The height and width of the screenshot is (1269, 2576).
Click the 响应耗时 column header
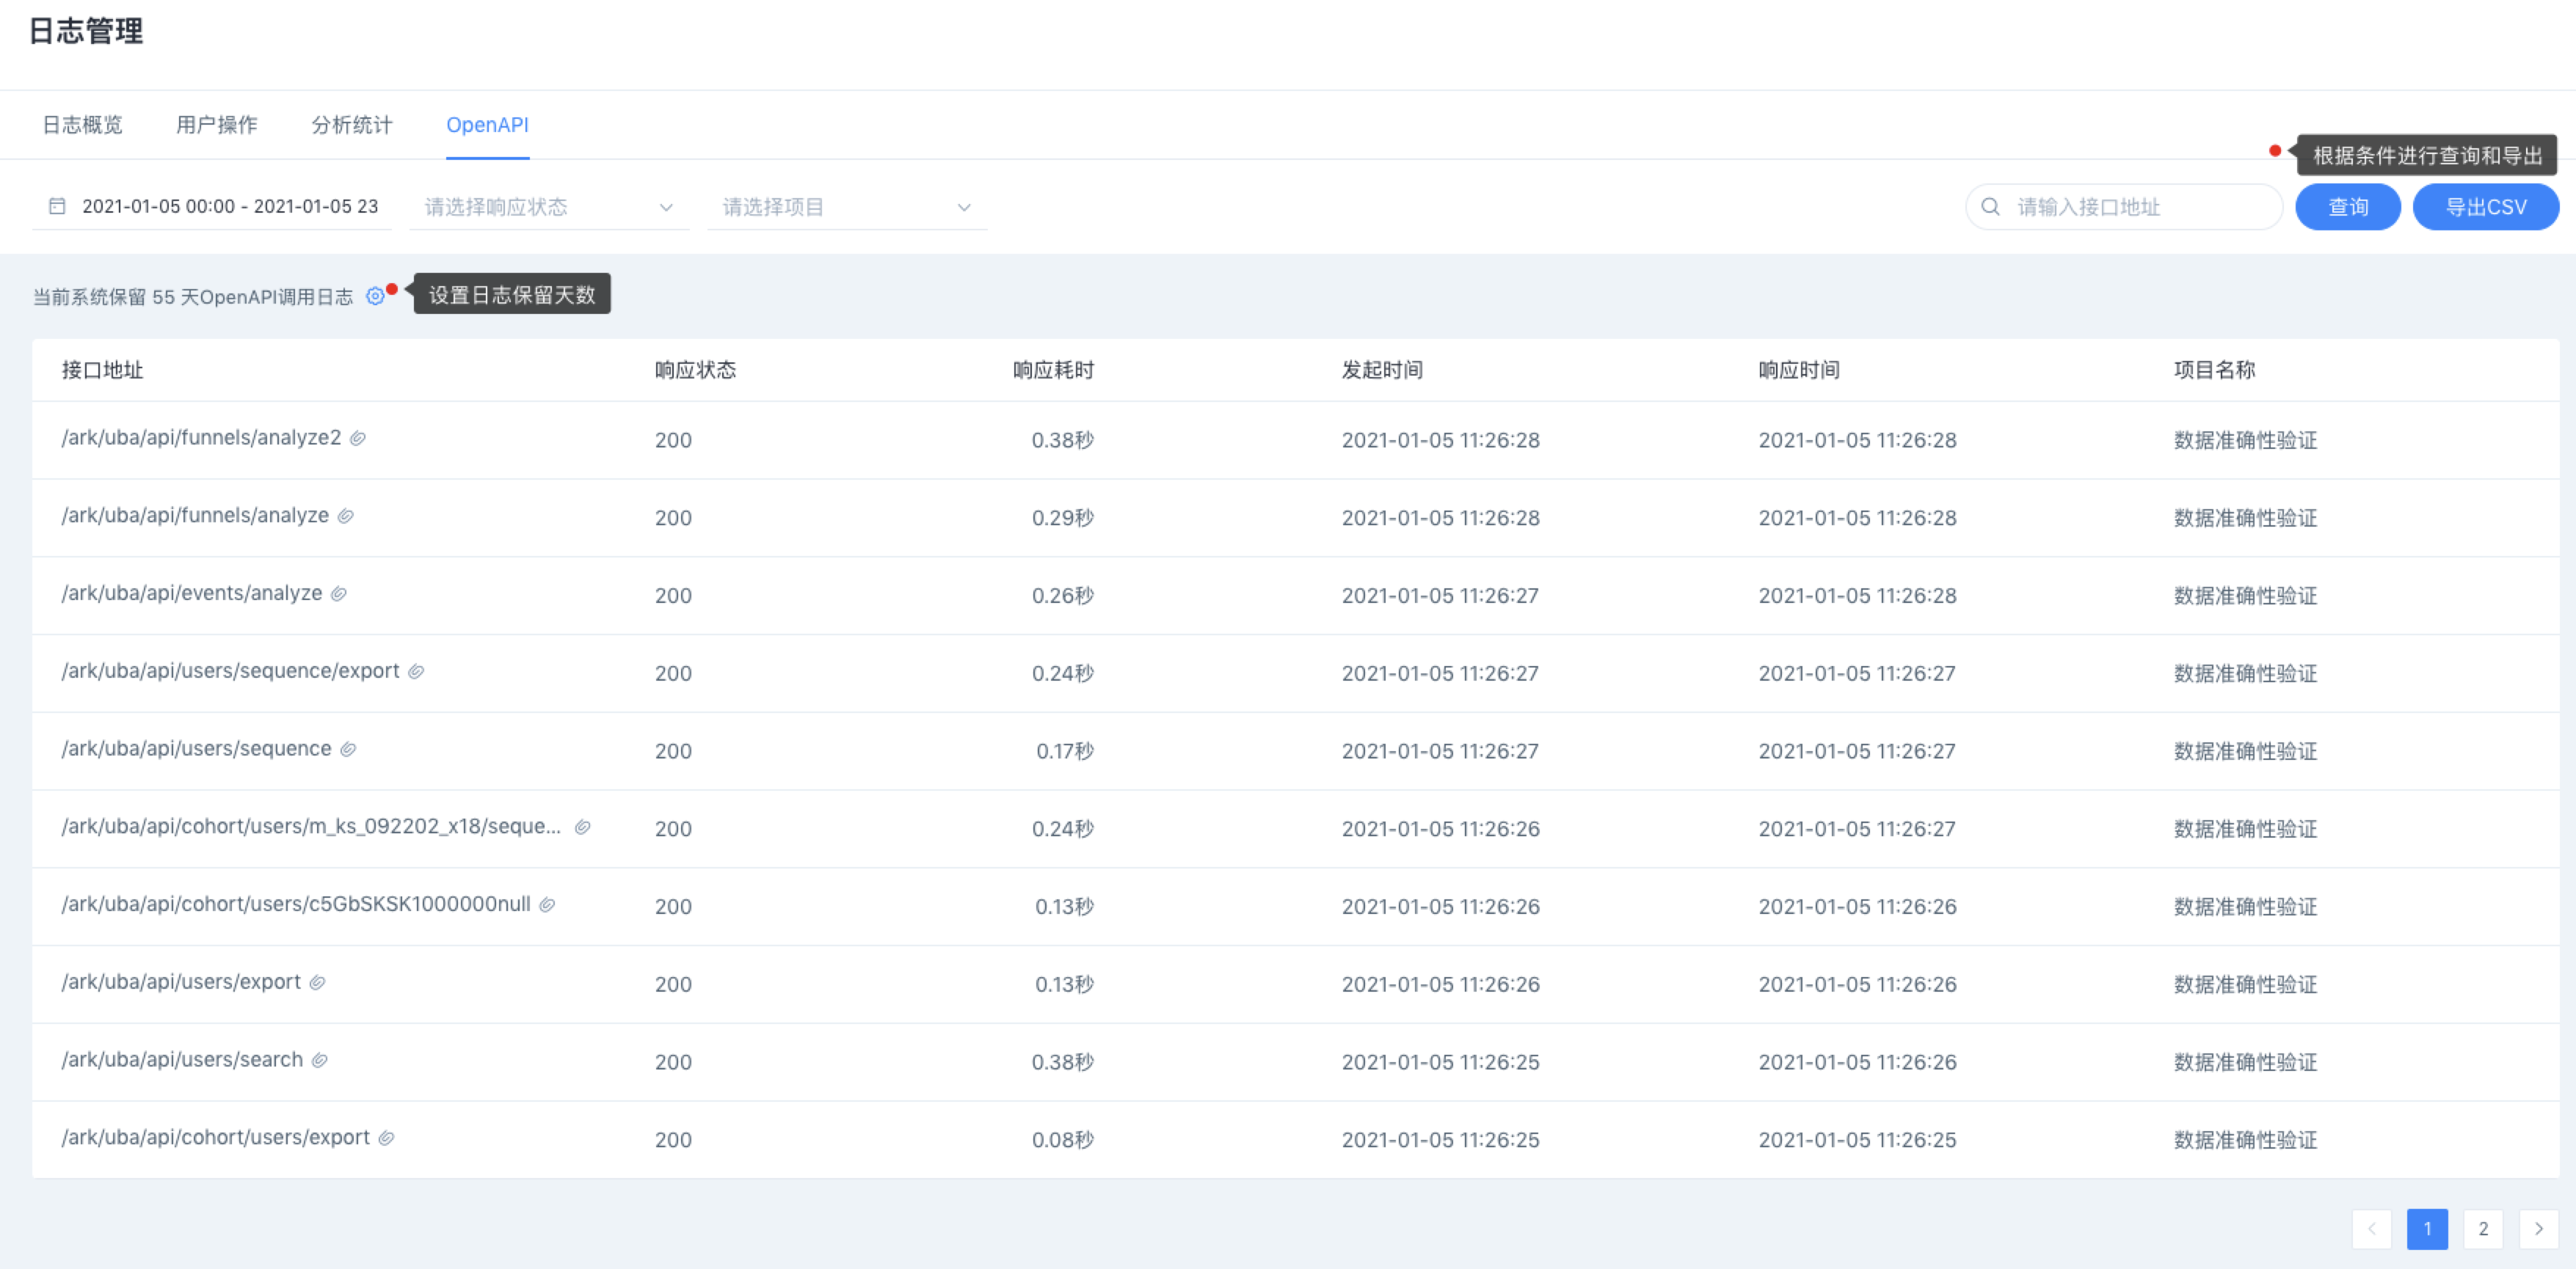(x=1053, y=370)
